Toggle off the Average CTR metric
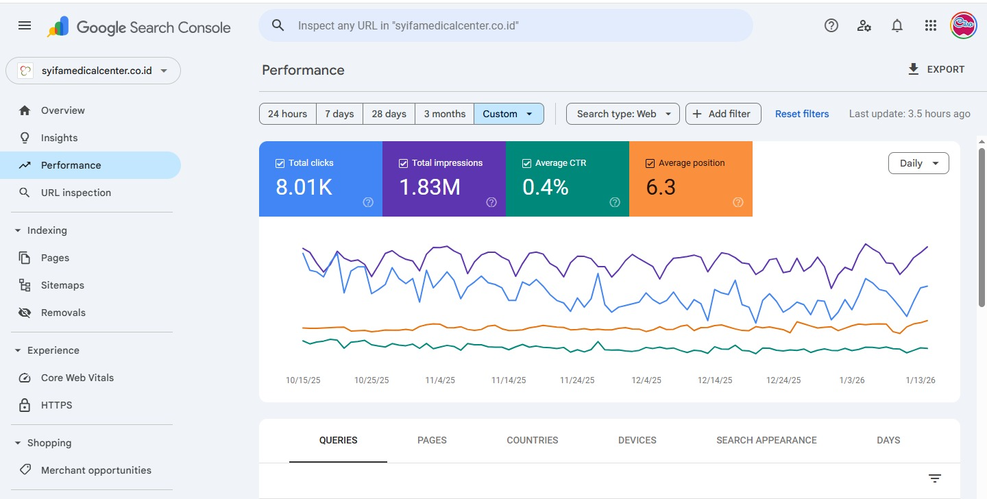Viewport: 987px width, 499px height. coord(526,162)
